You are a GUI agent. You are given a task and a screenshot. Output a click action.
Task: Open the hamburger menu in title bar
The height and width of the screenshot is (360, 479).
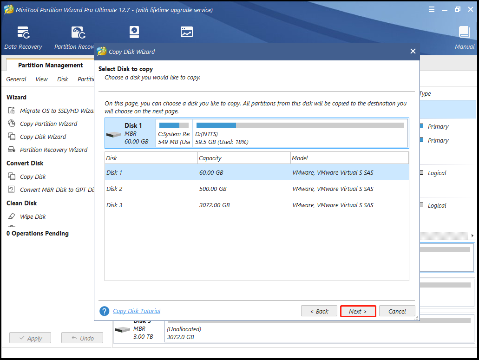[431, 9]
